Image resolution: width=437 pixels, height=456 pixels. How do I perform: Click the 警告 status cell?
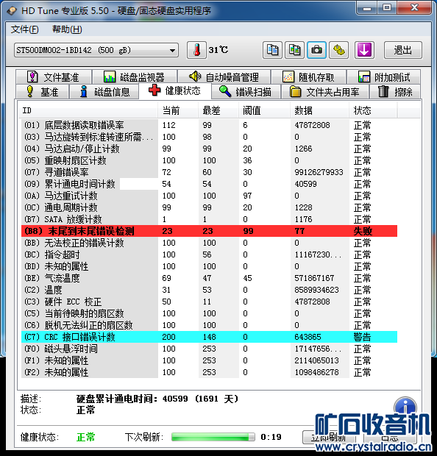point(363,337)
